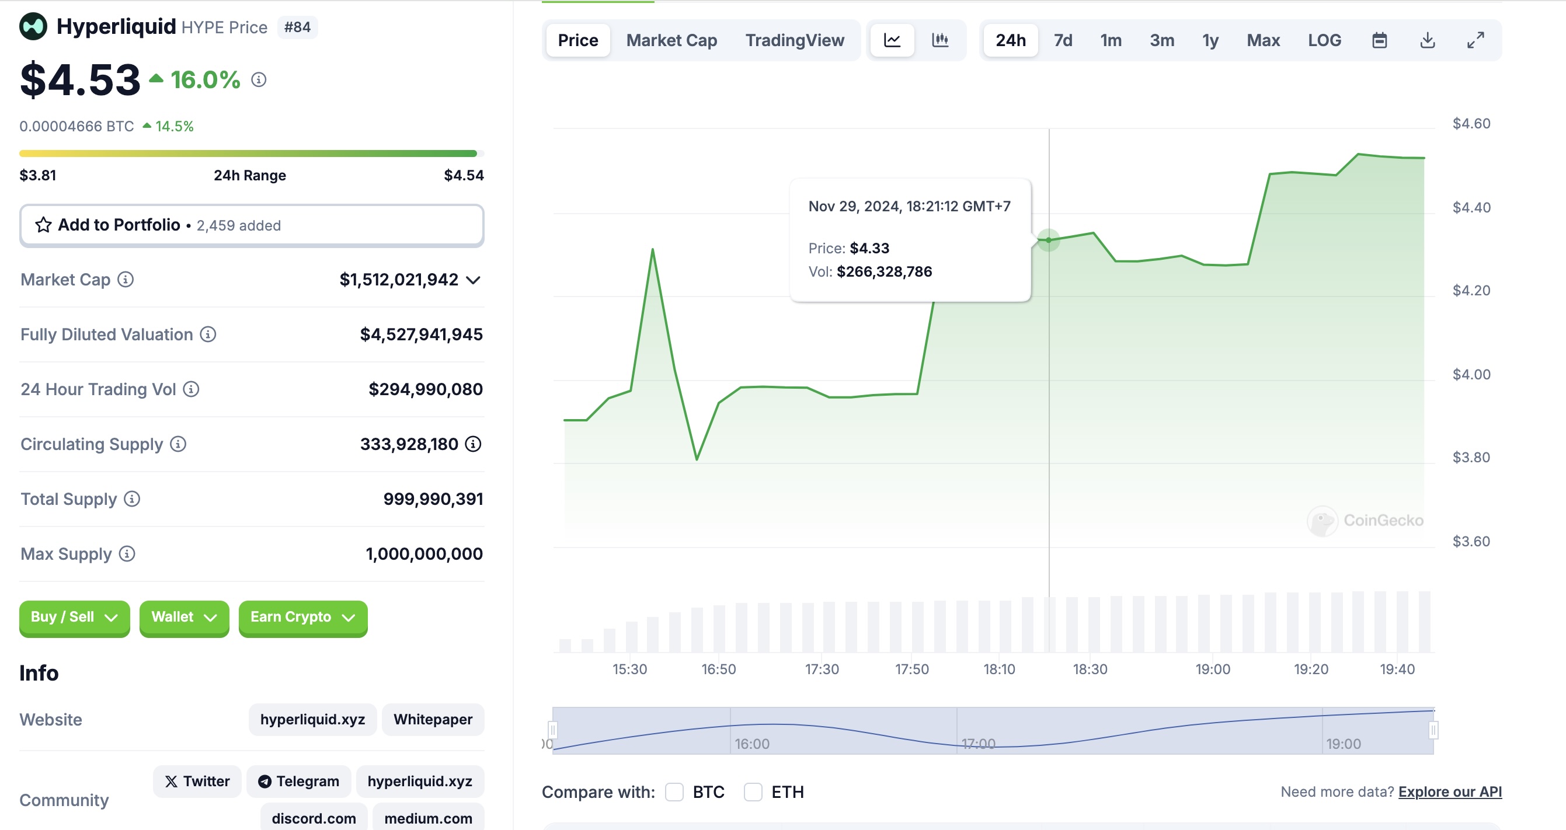Click the 0.00004666 BTC price text
The height and width of the screenshot is (830, 1566).
(x=76, y=127)
